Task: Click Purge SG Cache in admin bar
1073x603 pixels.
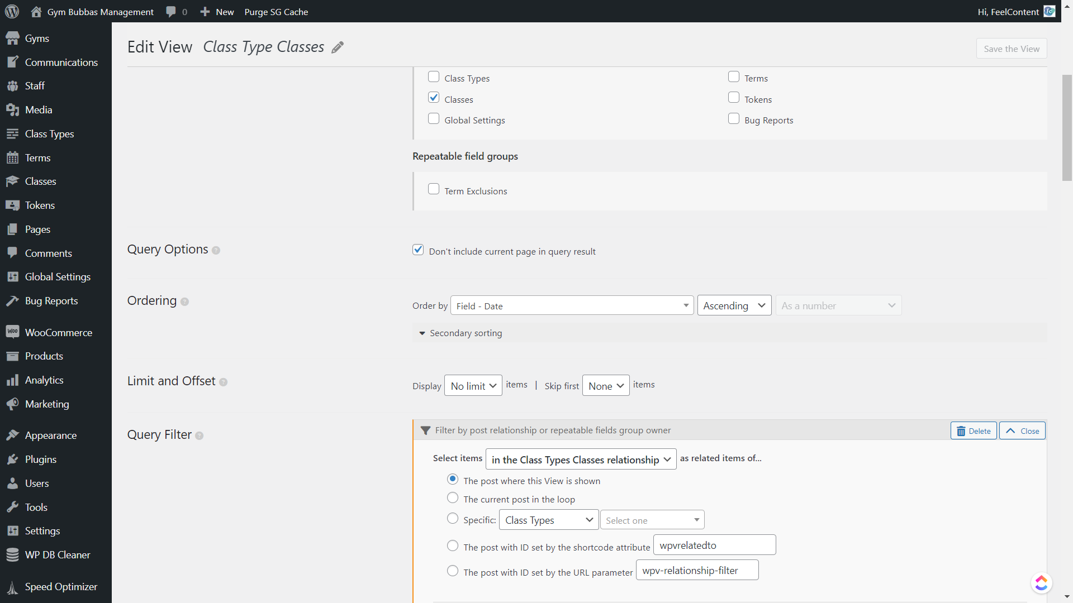Action: [276, 12]
